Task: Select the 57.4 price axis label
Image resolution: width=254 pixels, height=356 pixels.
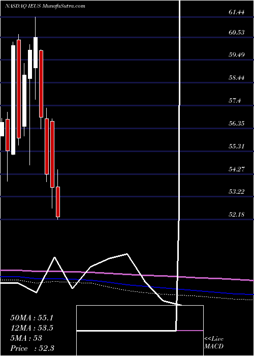Action: (235, 101)
